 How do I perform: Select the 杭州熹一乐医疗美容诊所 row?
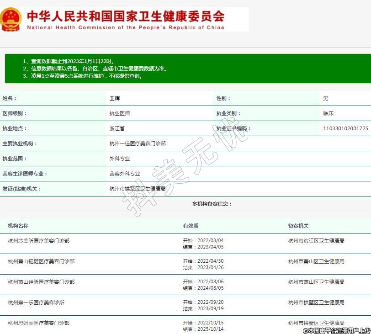pos(36,302)
